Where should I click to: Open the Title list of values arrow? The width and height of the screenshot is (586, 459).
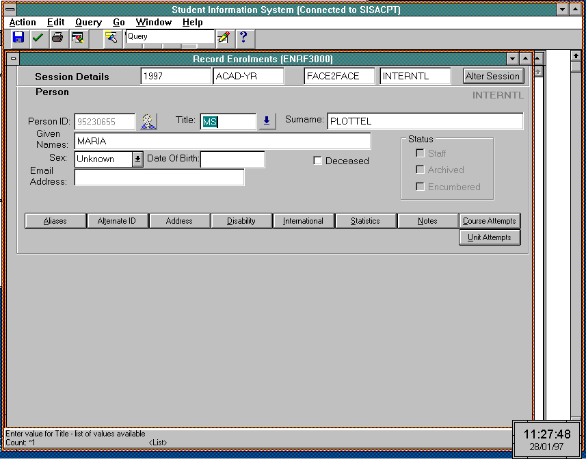[267, 122]
